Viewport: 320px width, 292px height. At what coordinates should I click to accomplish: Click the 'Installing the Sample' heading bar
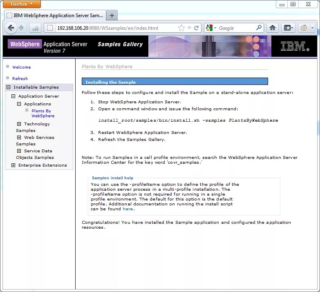point(175,81)
